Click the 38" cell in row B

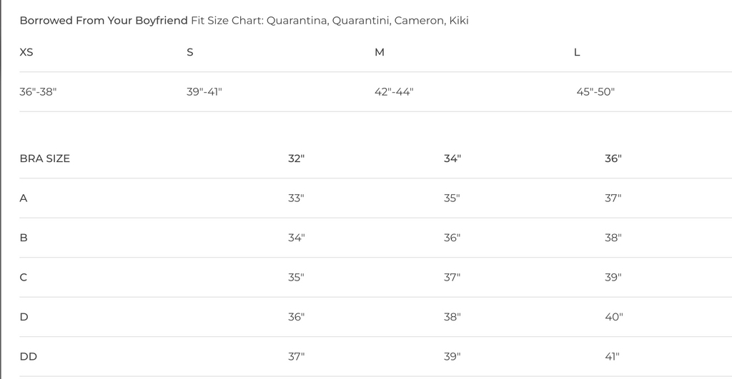(613, 238)
